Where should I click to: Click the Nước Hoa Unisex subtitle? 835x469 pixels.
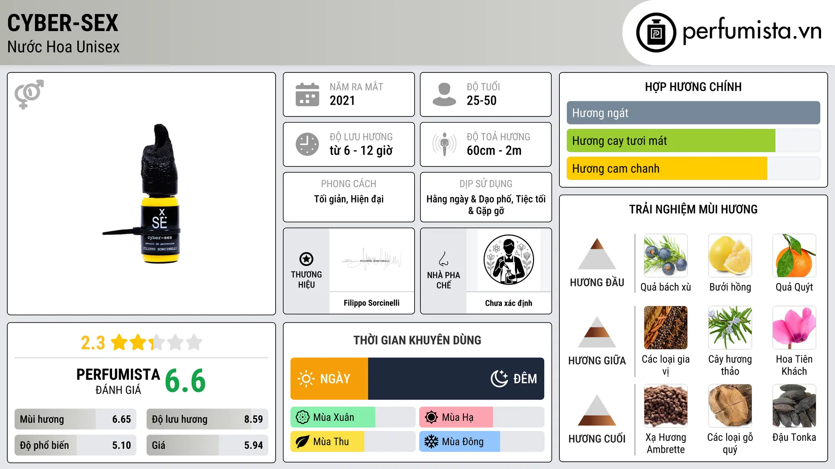pyautogui.click(x=64, y=47)
